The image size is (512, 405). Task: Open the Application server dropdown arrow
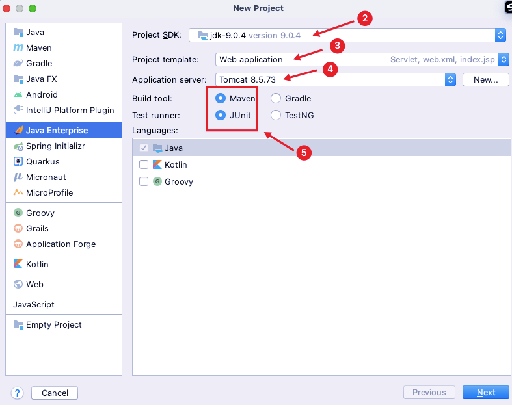click(x=450, y=79)
